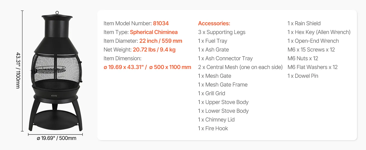Select the 1 x Rain Shield entry
This screenshot has height=150, width=366.
pos(304,23)
